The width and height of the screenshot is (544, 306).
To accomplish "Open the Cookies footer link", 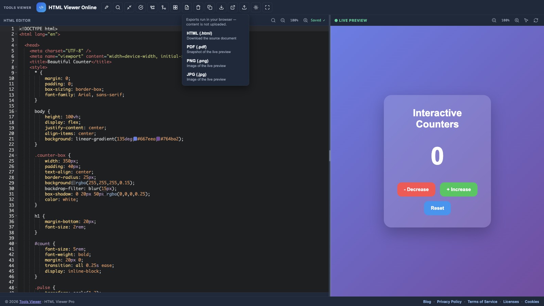I will (x=532, y=302).
